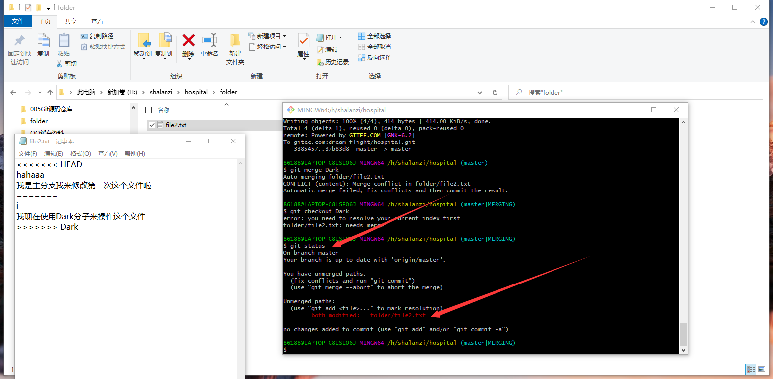This screenshot has height=379, width=773.
Task: Toggle the quick access toolbar properties checkmark
Action: (x=28, y=8)
